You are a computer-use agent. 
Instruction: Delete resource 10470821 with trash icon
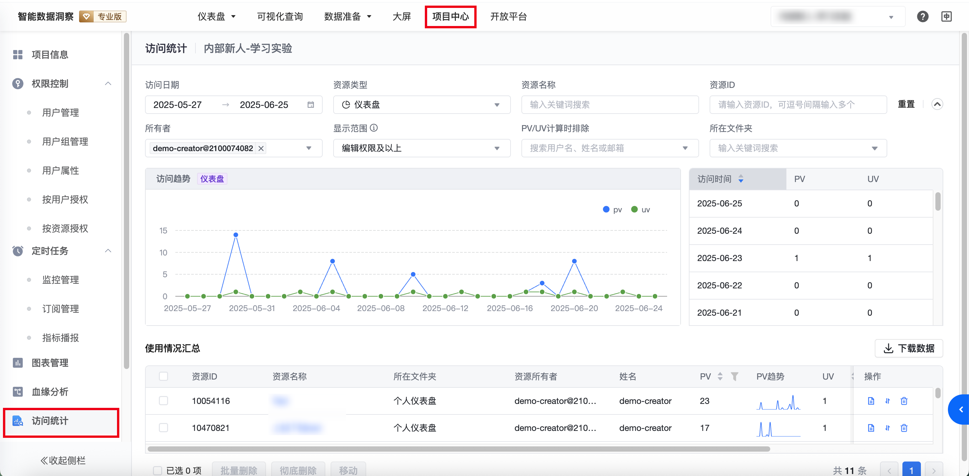pos(904,428)
